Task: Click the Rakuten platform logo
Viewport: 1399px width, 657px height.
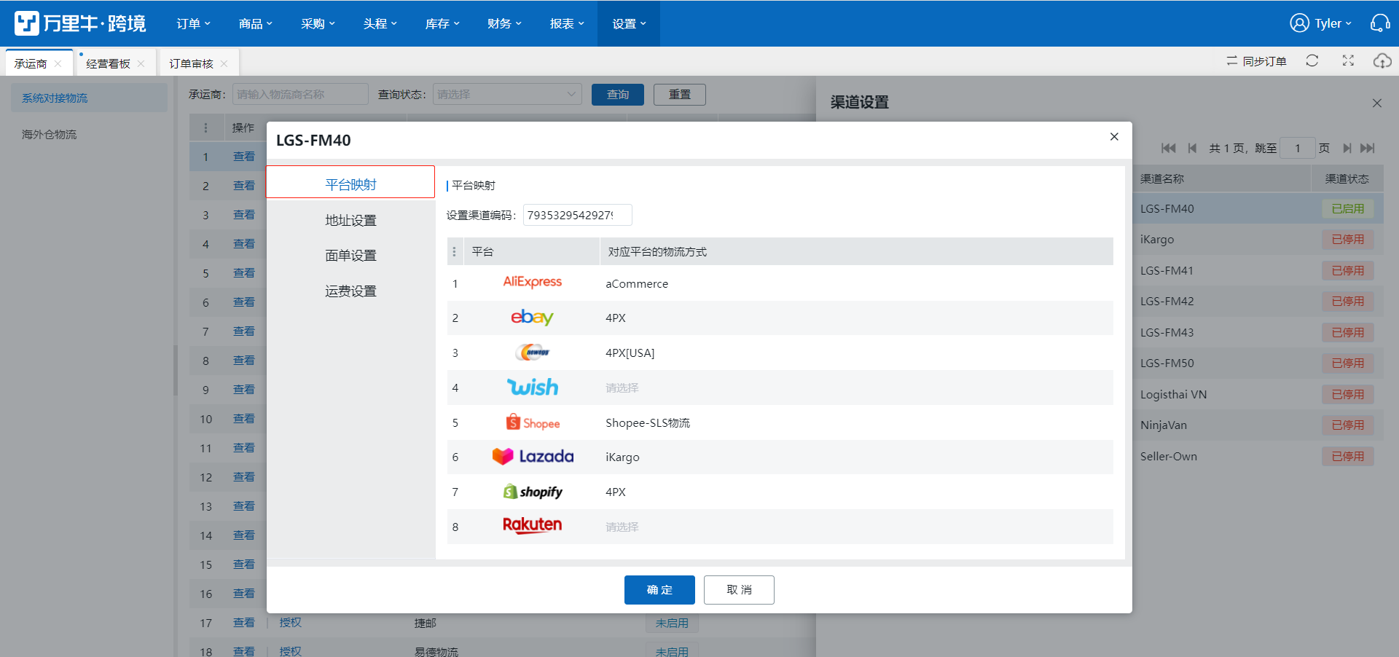Action: coord(532,526)
